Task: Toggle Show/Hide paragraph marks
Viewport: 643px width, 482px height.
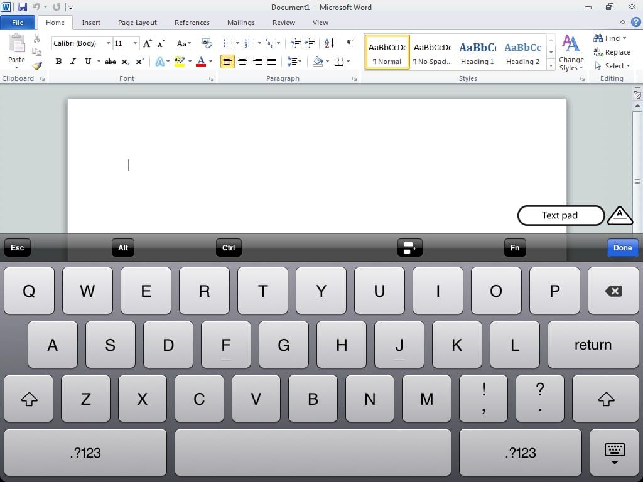Action: pyautogui.click(x=350, y=43)
